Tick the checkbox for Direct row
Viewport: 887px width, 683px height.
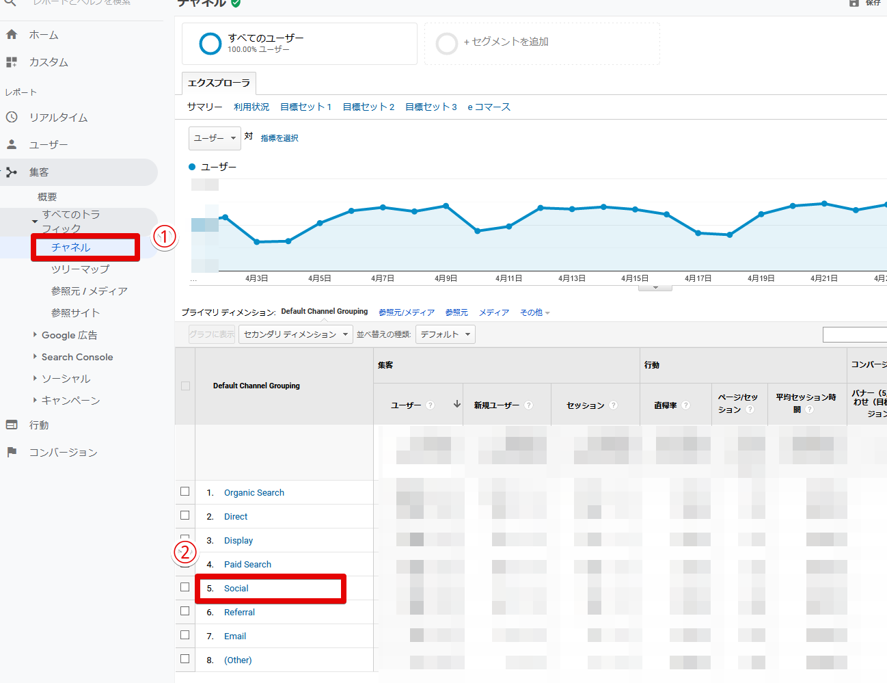point(185,515)
